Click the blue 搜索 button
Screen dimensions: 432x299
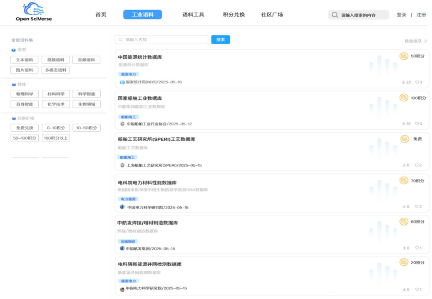click(221, 39)
